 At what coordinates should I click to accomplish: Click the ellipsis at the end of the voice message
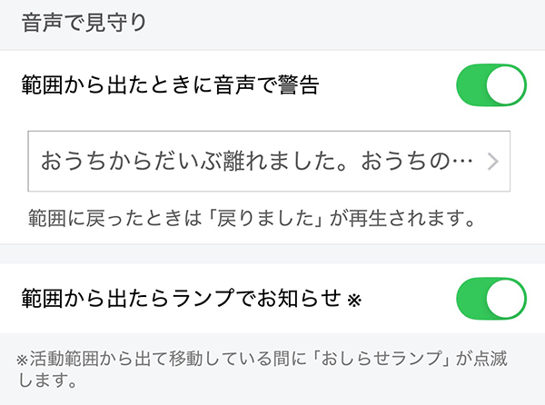[464, 162]
